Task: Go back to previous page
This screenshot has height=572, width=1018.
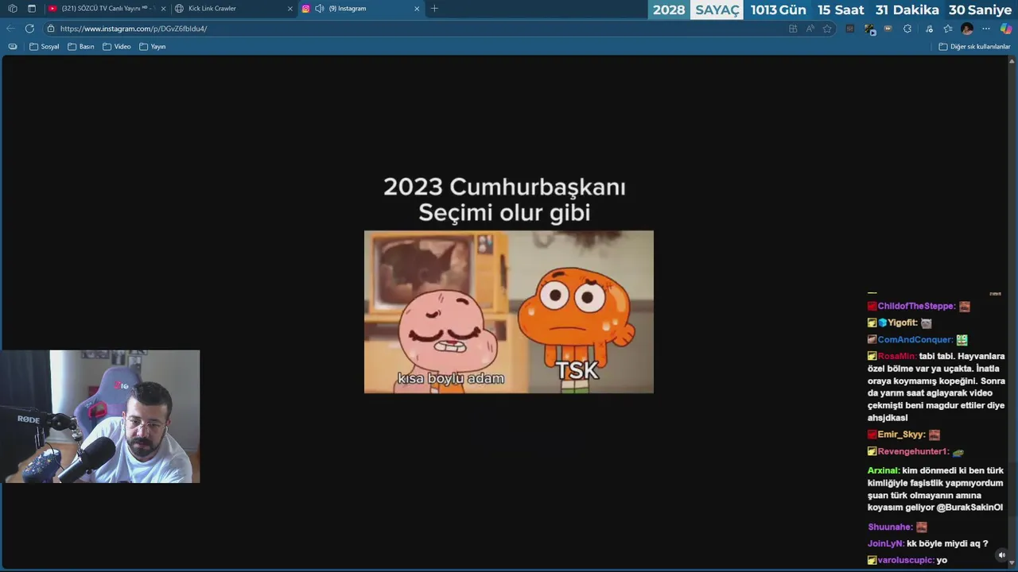Action: (10, 29)
